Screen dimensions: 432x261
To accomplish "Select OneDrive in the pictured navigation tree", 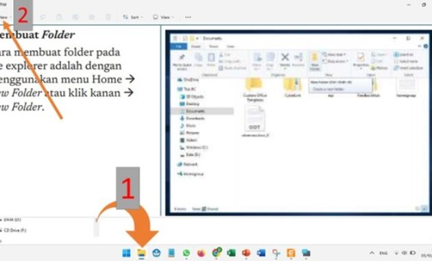I will (x=188, y=80).
